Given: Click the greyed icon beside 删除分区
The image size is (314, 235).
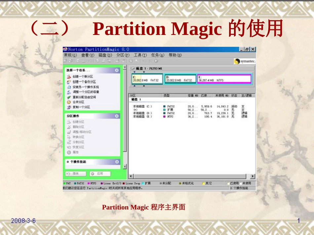Looking at the screenshot, I should [69, 127].
